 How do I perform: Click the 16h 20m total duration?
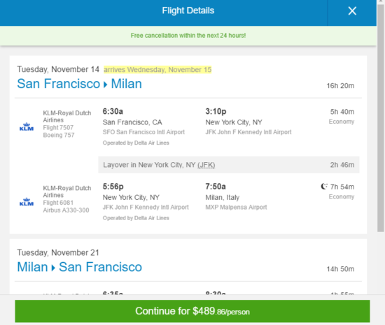340,86
